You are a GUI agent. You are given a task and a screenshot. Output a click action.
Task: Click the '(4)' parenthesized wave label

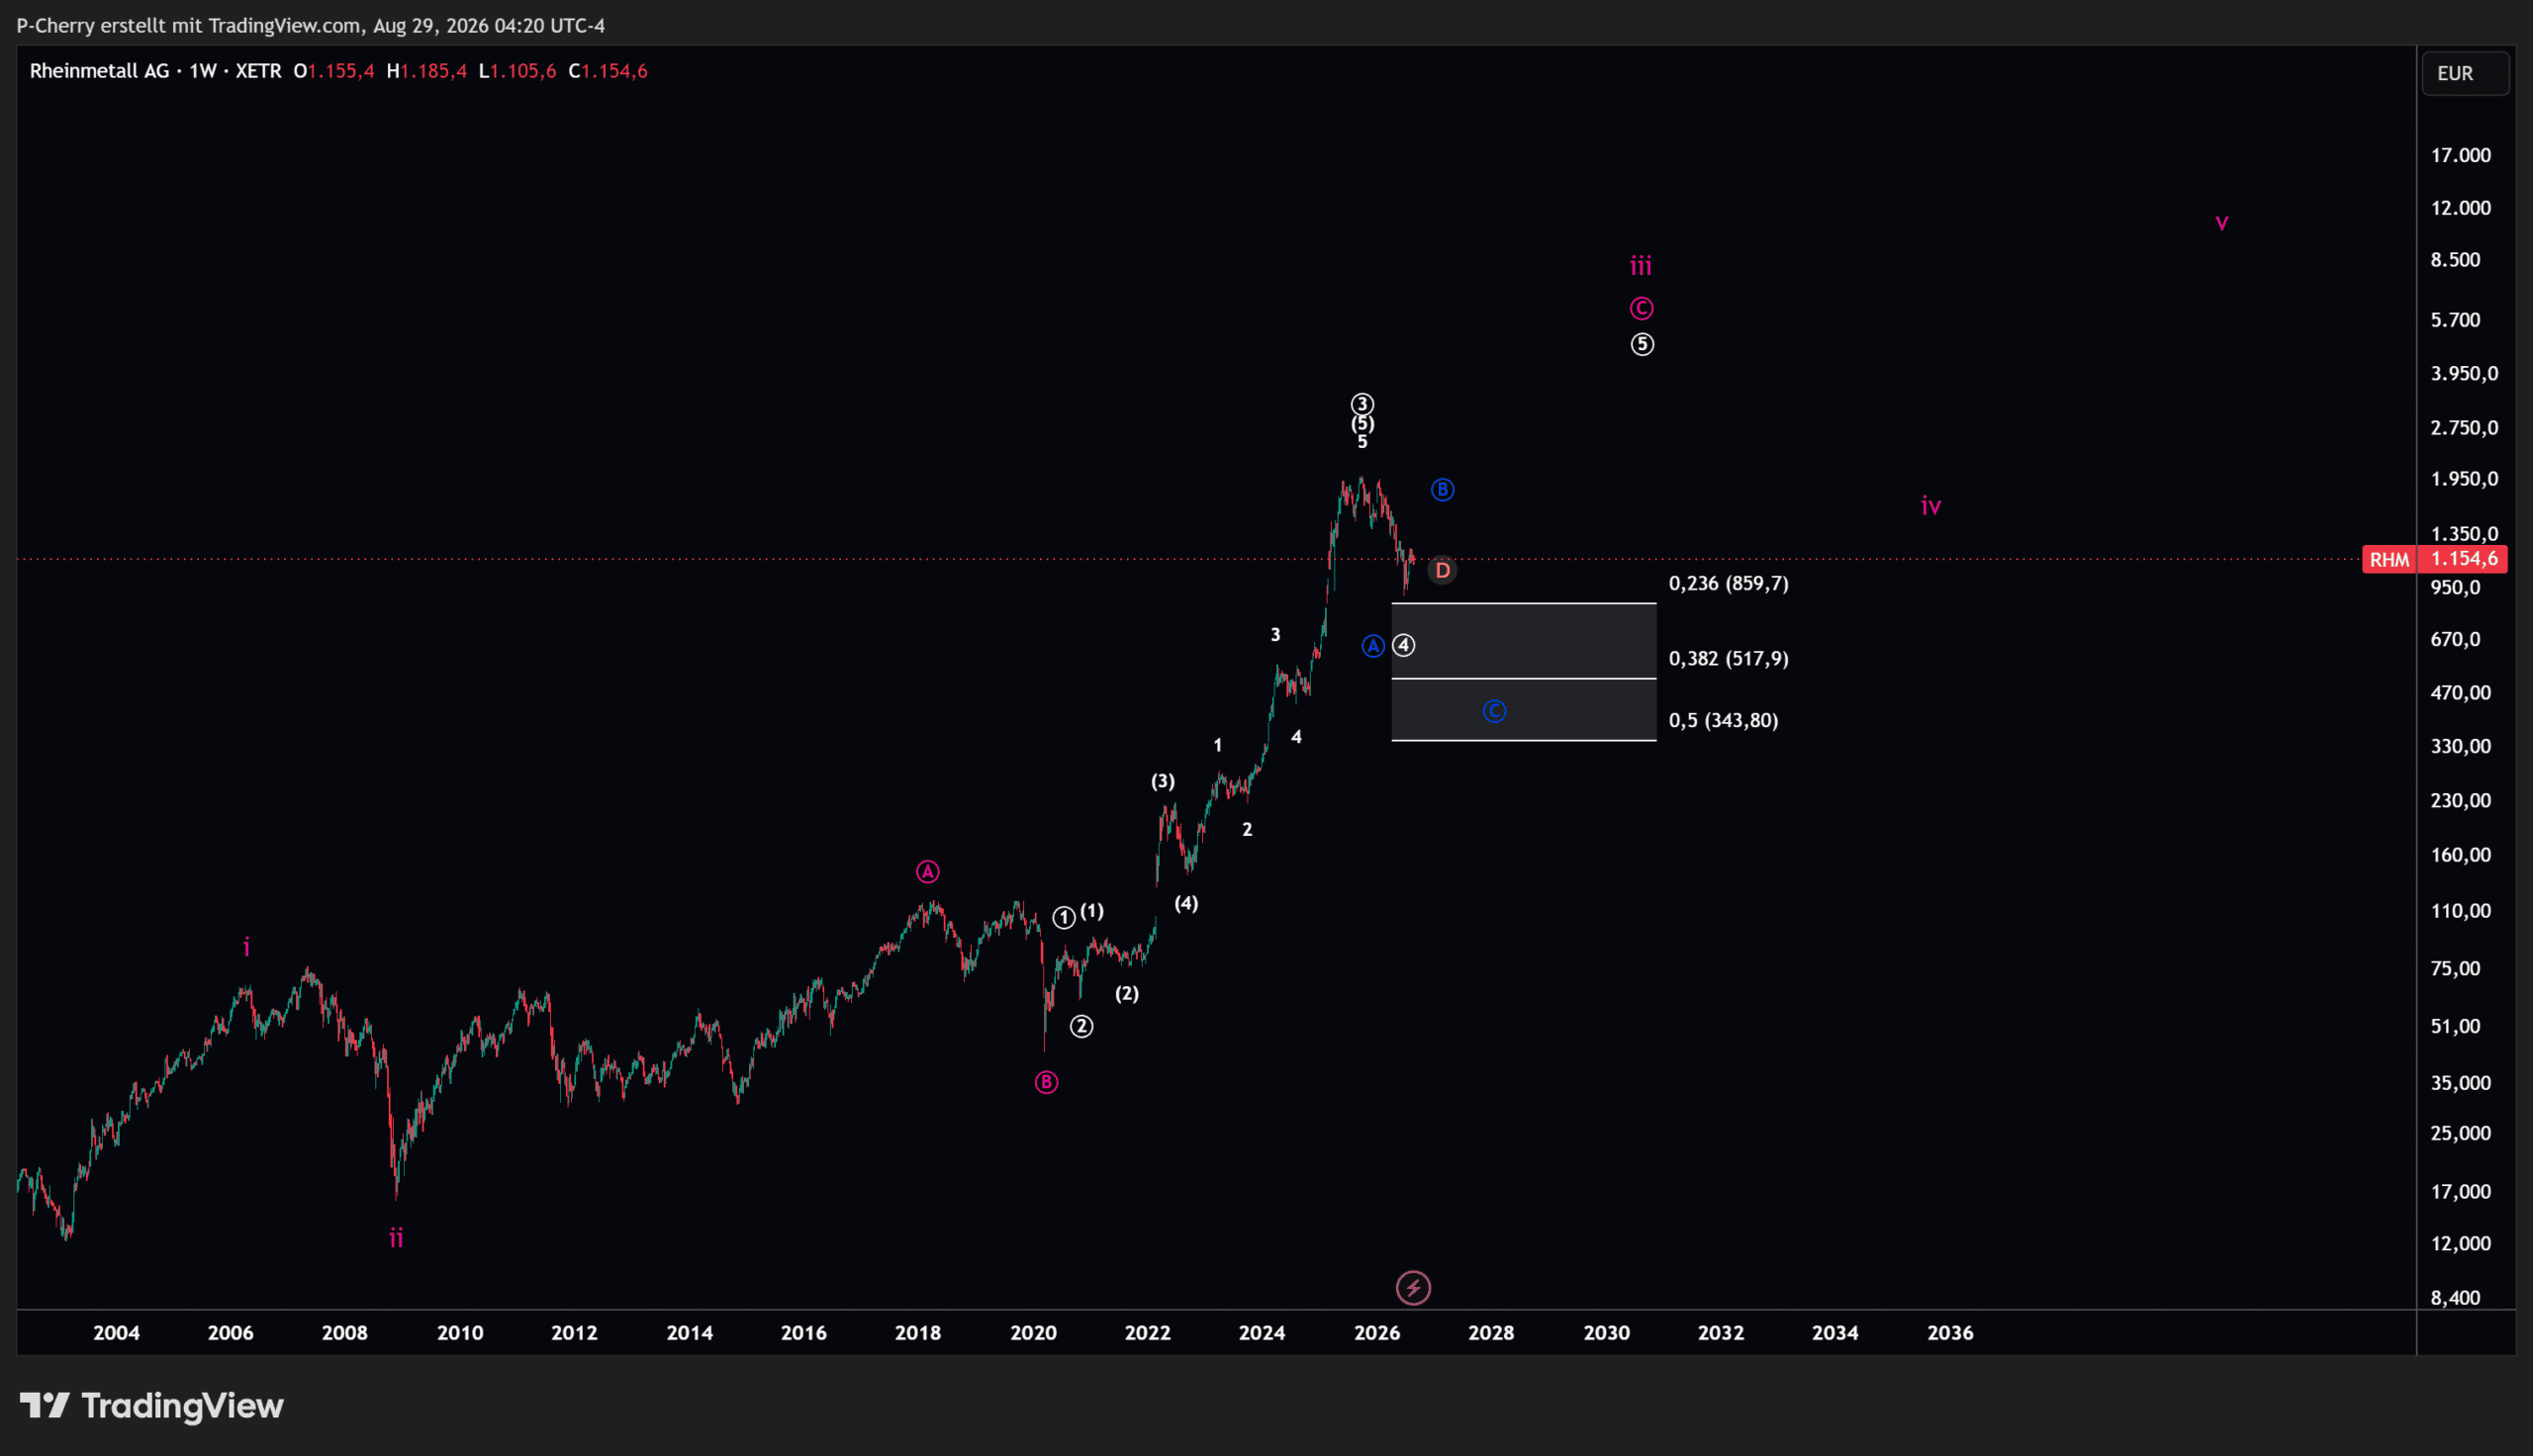[1186, 904]
